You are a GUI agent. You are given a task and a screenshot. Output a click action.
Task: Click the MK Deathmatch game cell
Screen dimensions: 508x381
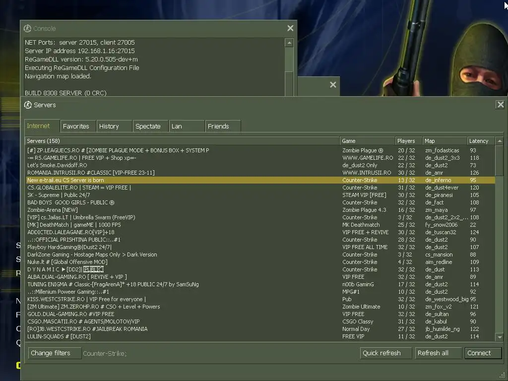click(x=361, y=225)
